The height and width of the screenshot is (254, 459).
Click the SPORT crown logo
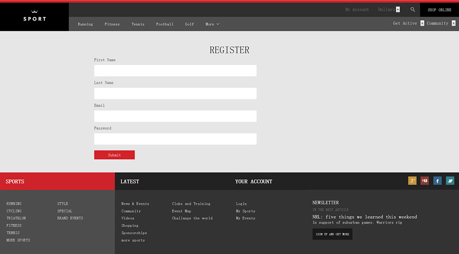click(34, 16)
